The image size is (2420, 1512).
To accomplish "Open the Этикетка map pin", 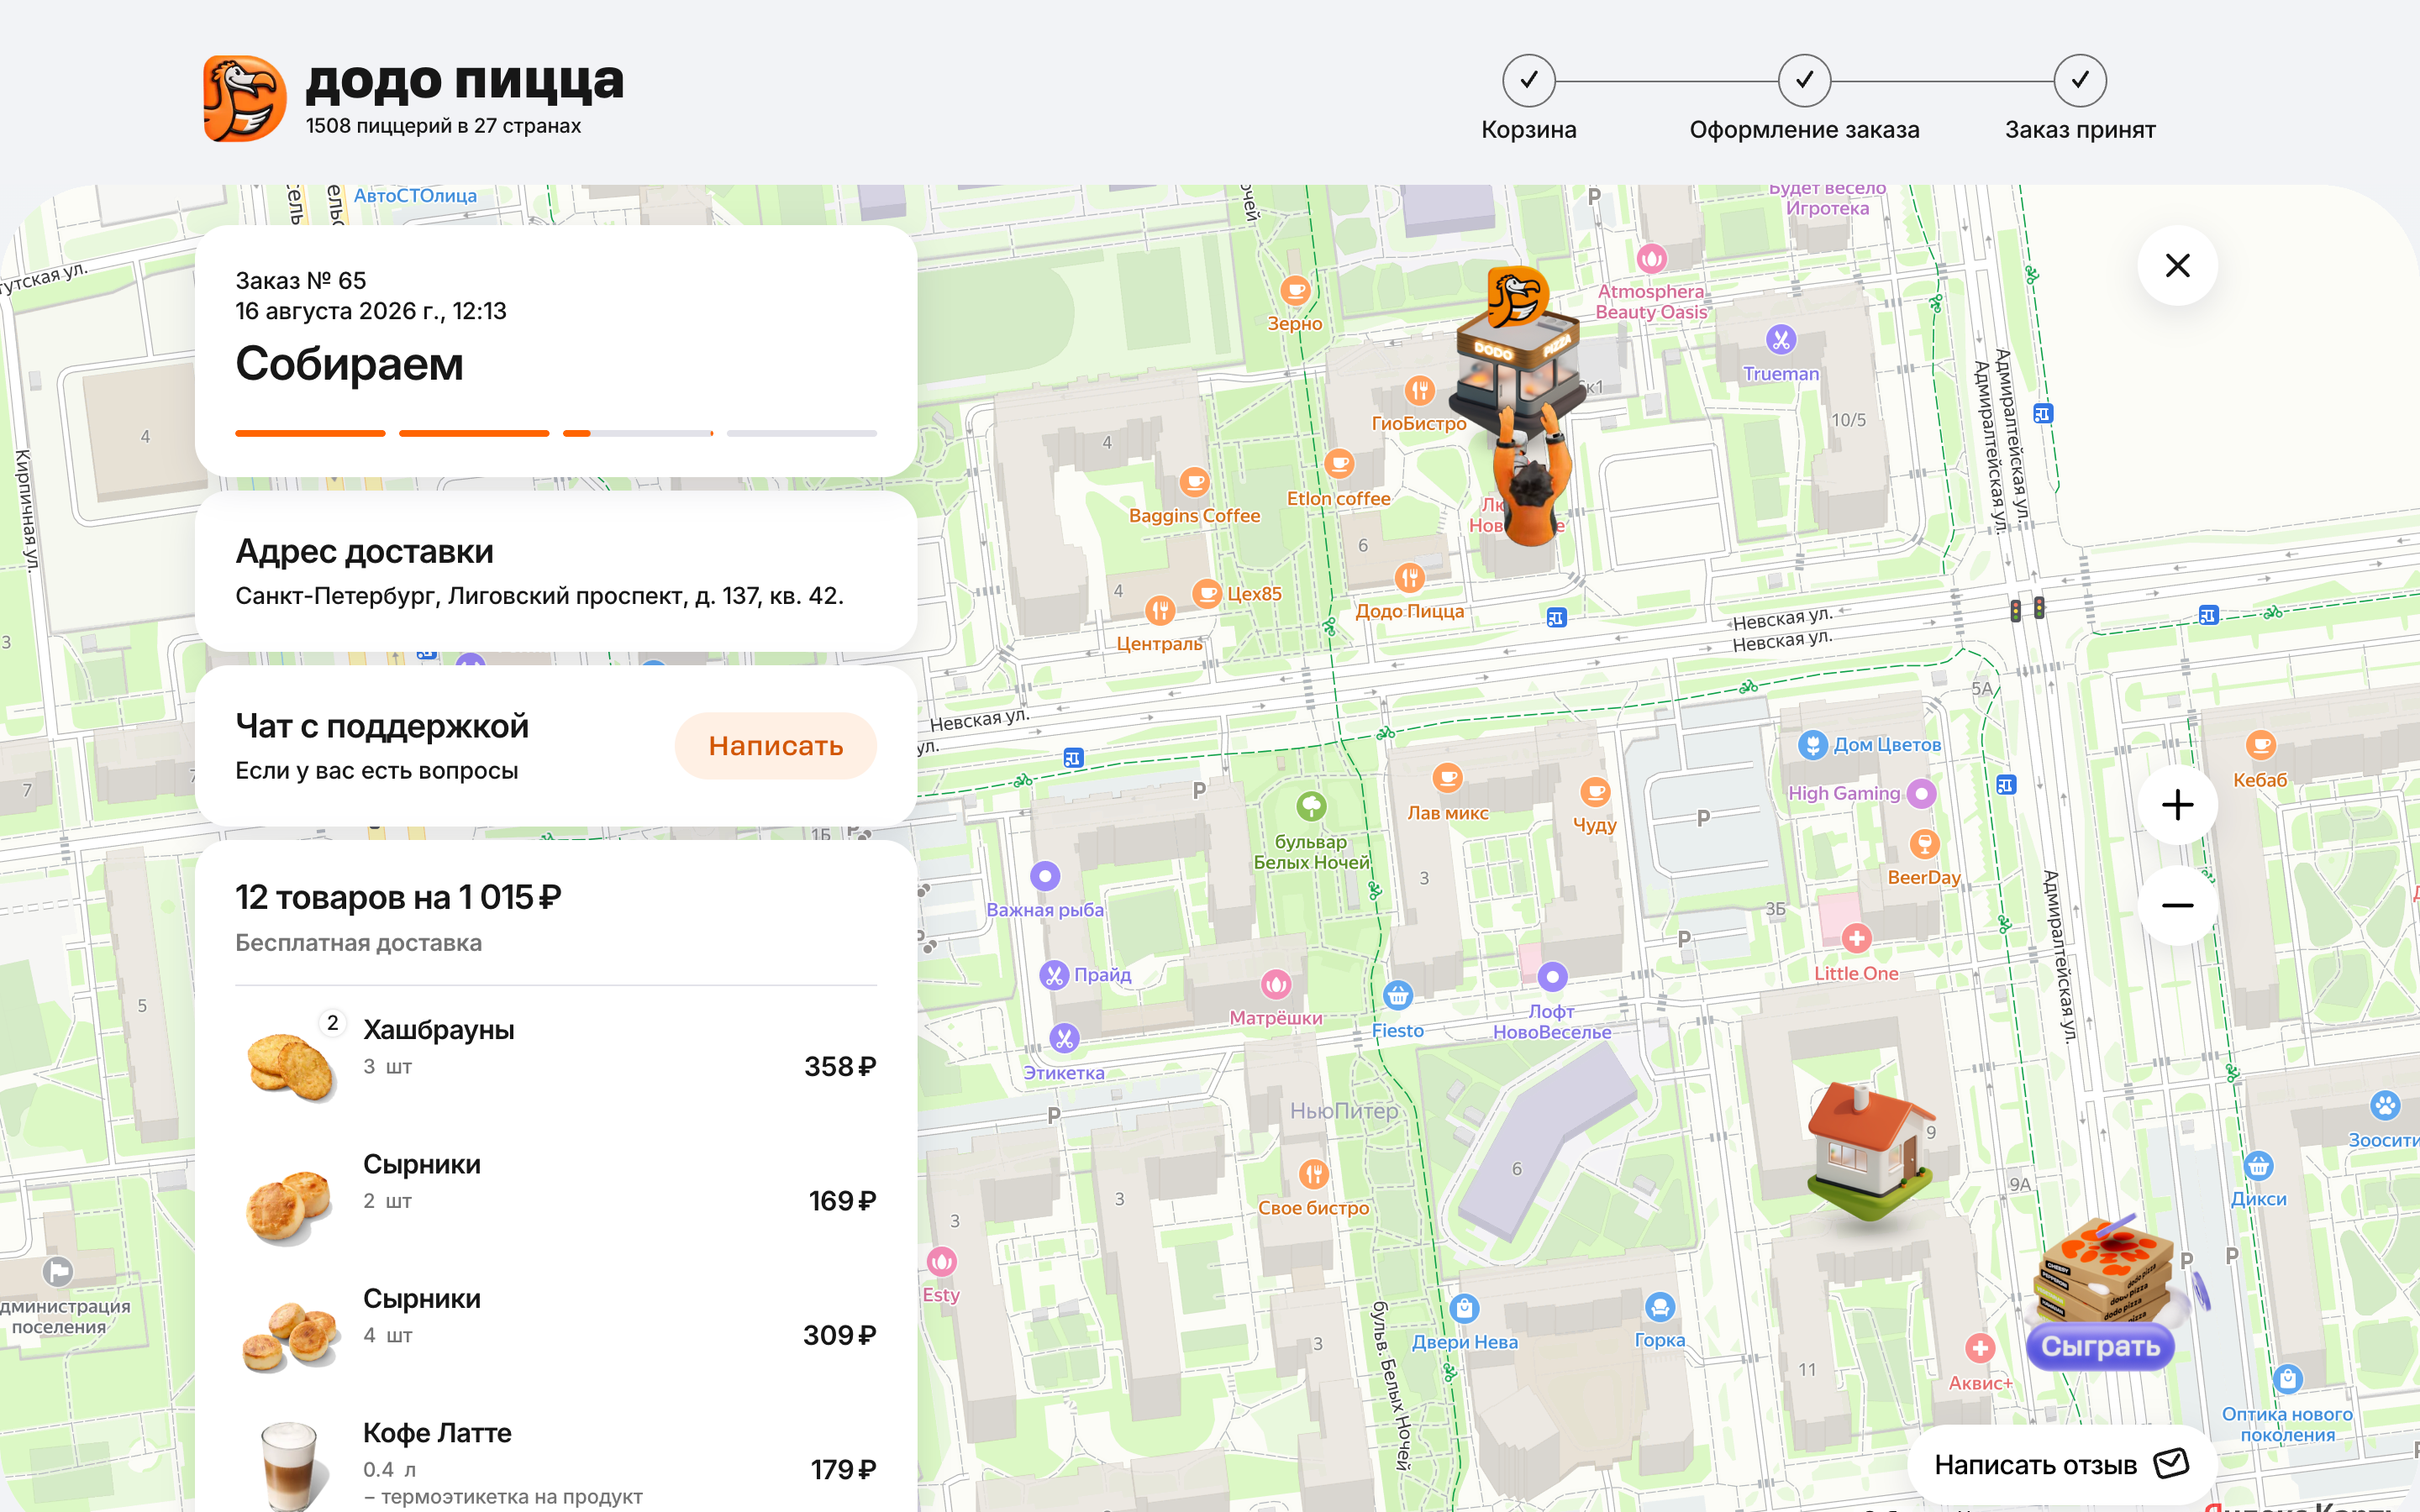I will (x=1064, y=1039).
